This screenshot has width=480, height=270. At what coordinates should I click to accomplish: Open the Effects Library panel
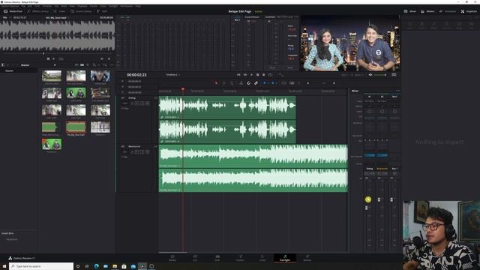(x=38, y=11)
